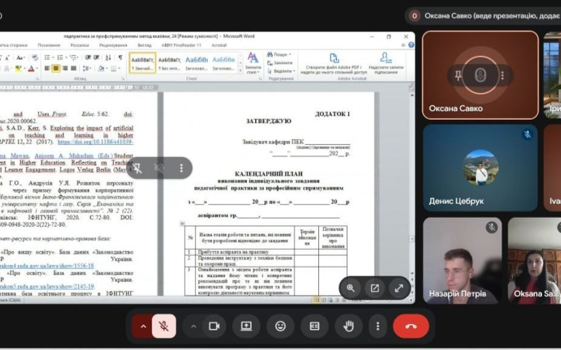The width and height of the screenshot is (561, 350).
Task: Unpin the shared presentation using the overlay pin icon
Action: (137, 168)
